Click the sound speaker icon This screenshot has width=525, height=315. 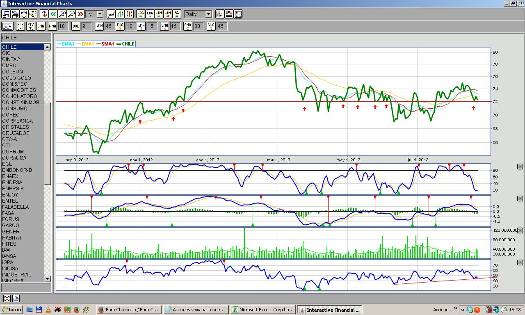click(33, 14)
